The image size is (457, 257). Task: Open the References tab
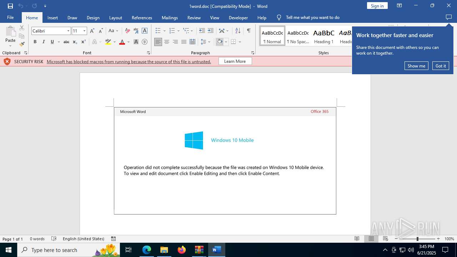[x=142, y=17]
